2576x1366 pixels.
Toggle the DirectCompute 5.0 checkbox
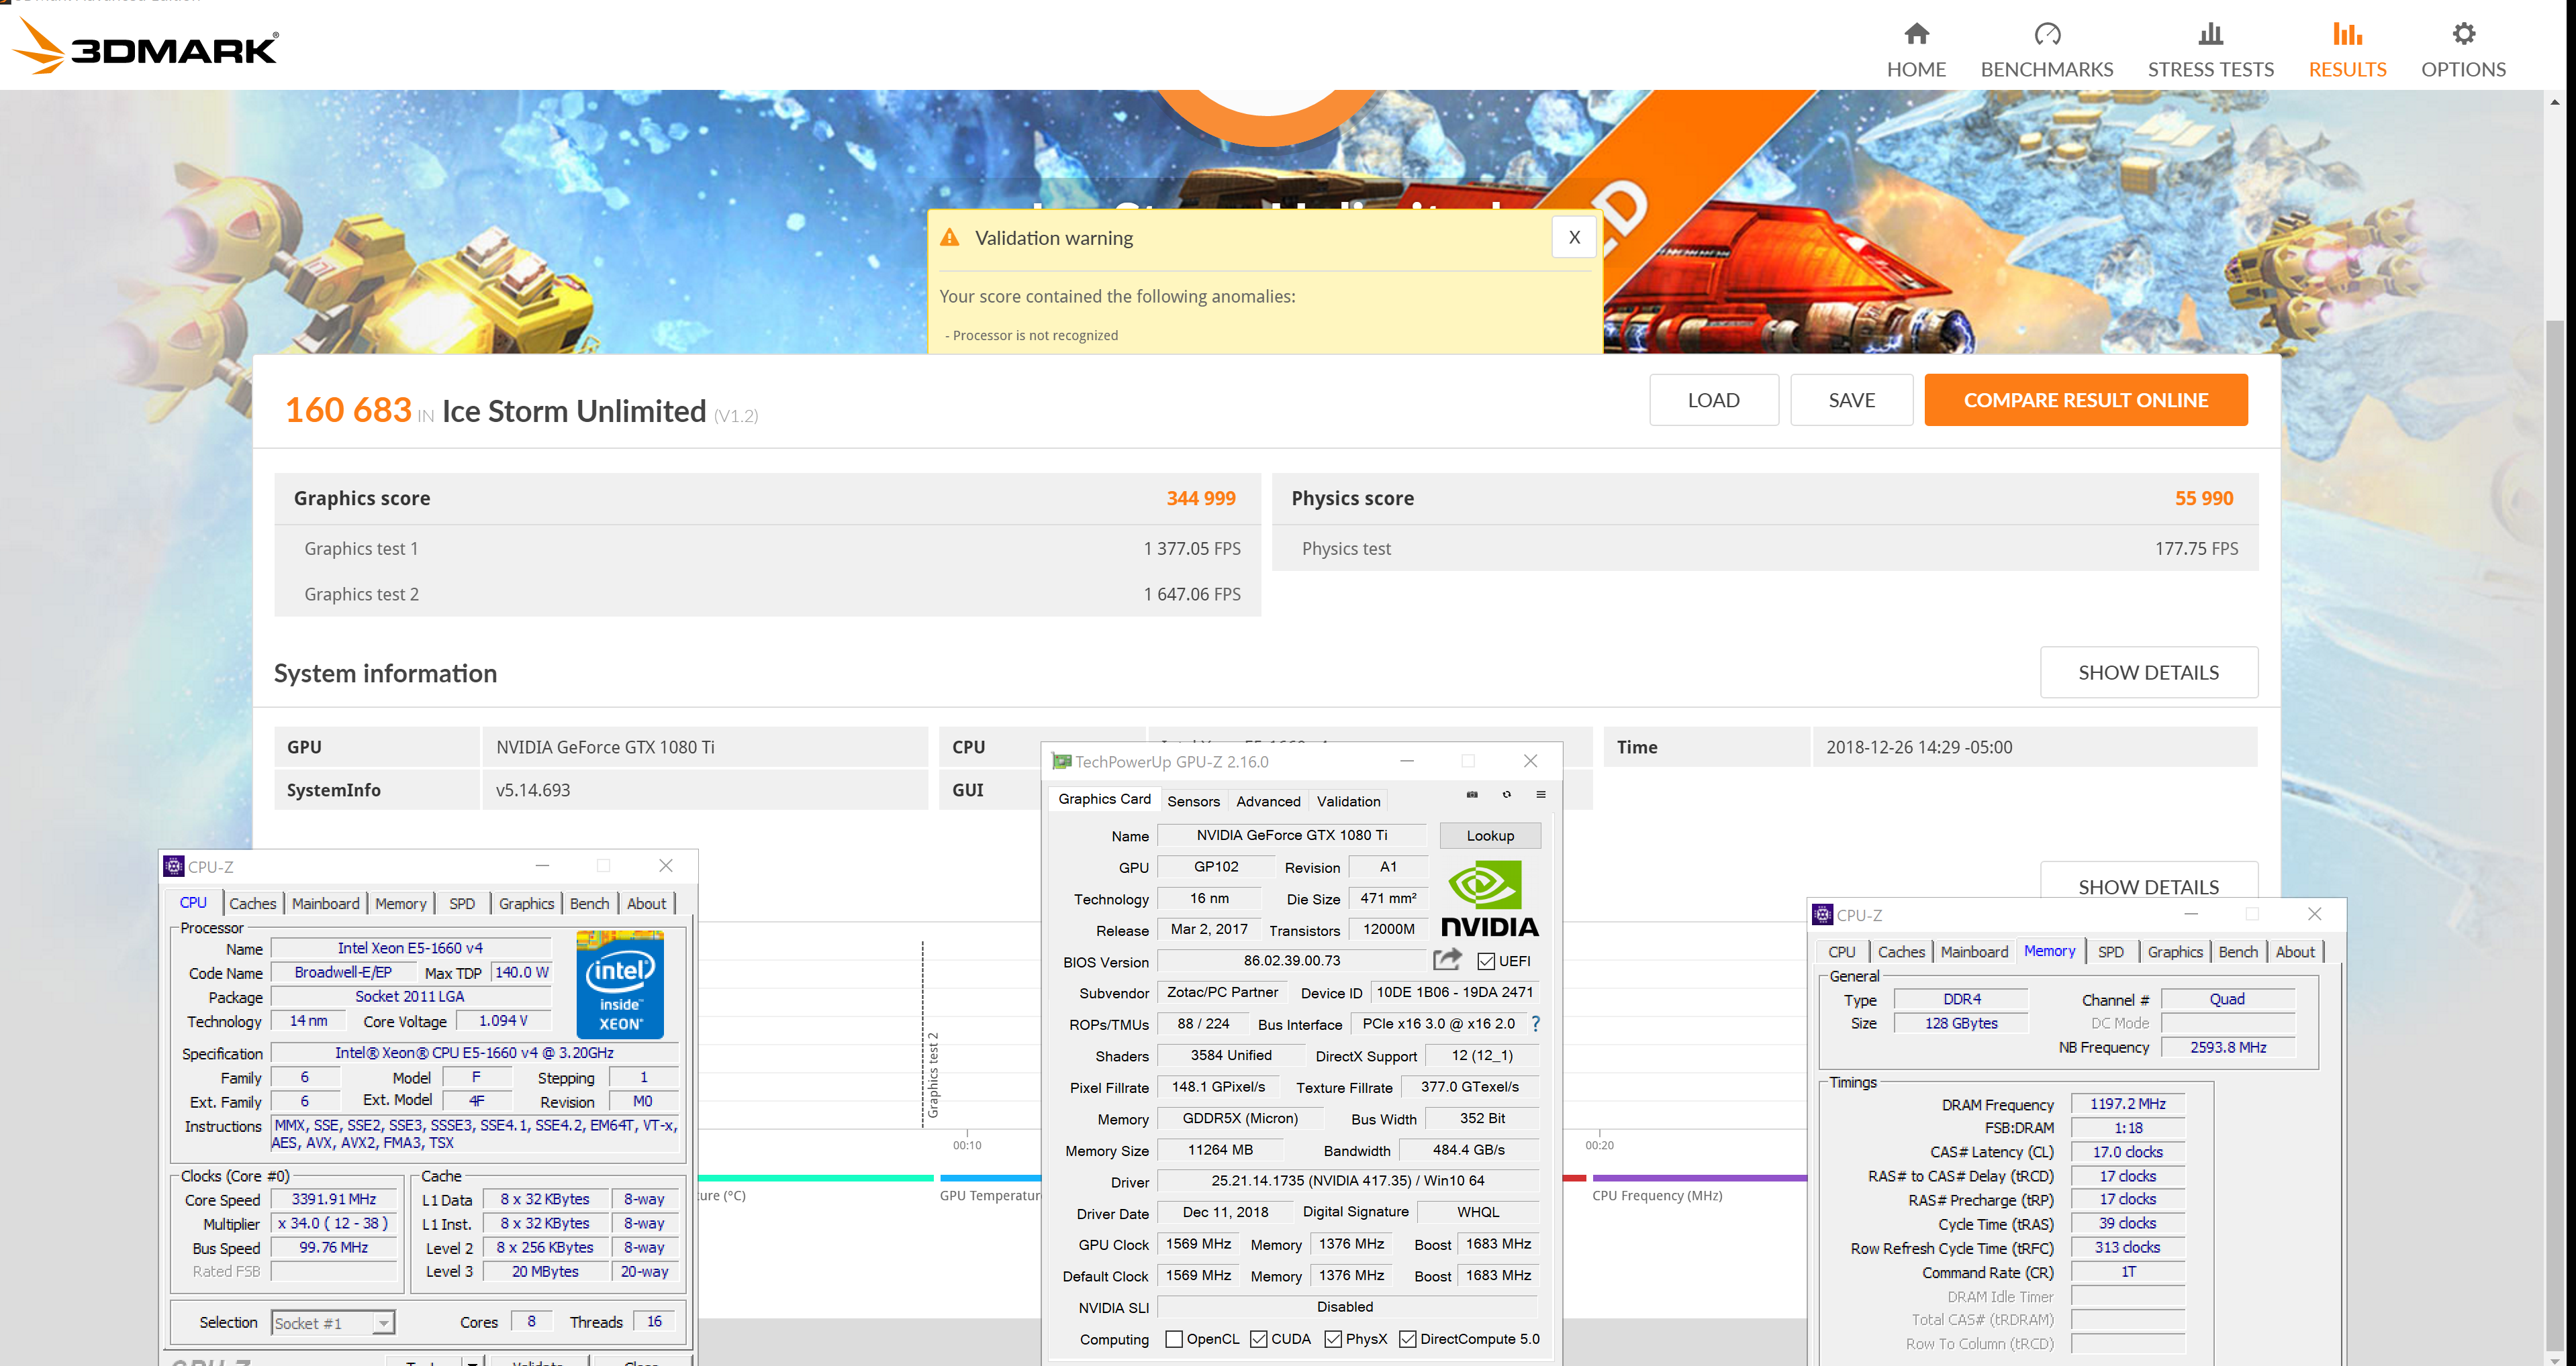point(1407,1339)
